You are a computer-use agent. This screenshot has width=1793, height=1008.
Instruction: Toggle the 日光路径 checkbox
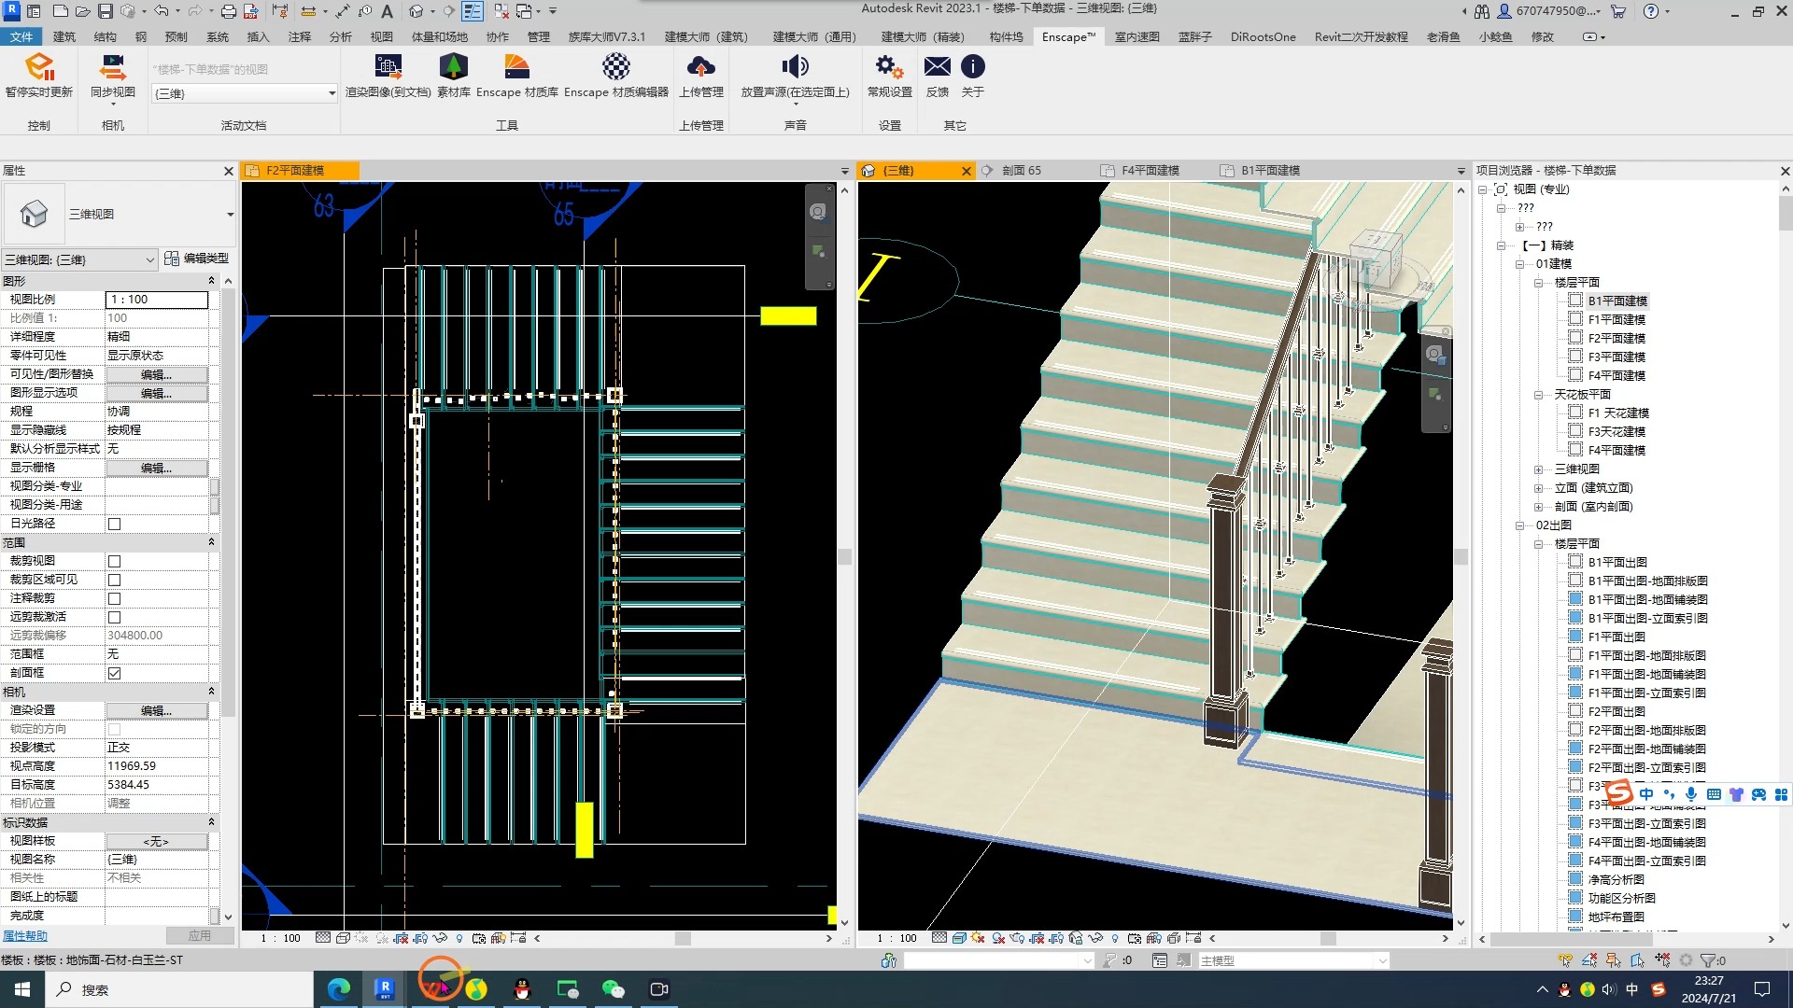coord(114,524)
